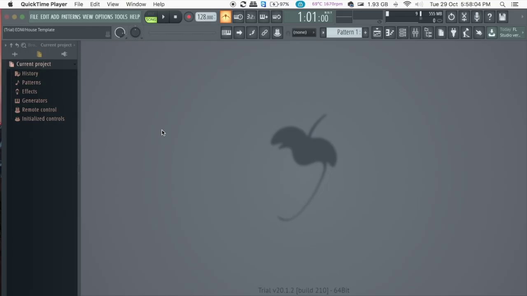Click the speaker icon in the browser panel
Viewport: 527px width, 296px height.
coord(64,54)
